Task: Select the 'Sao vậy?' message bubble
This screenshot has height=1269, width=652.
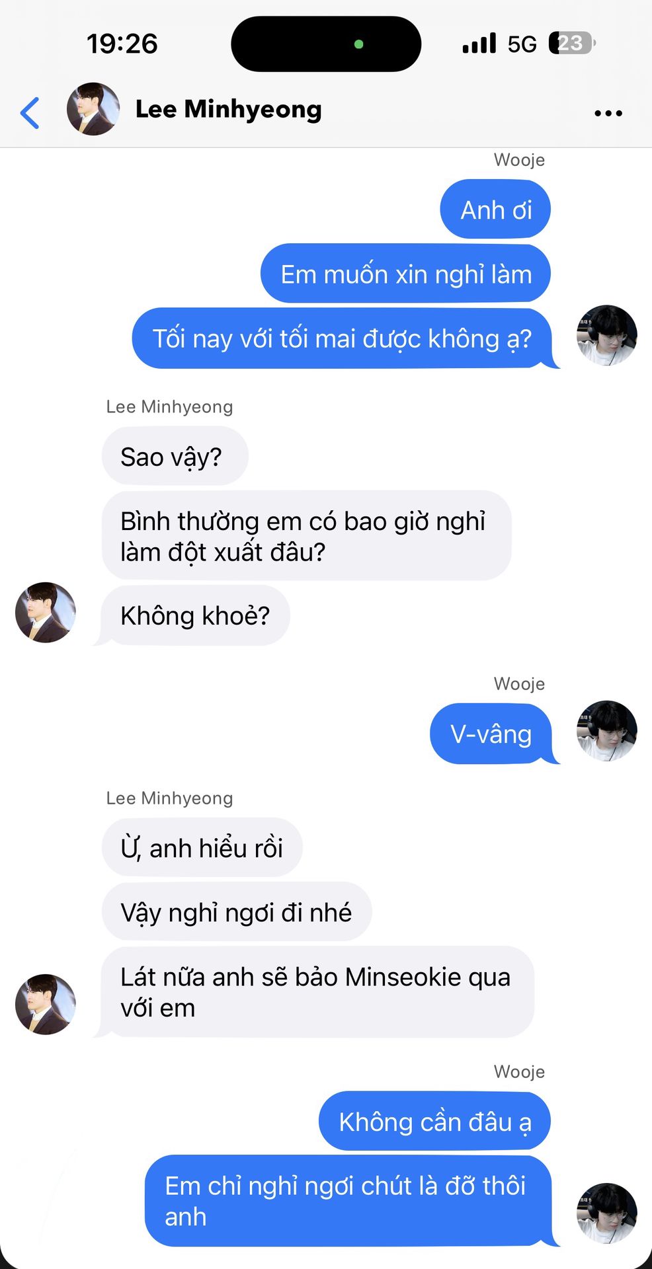Action: [x=175, y=456]
